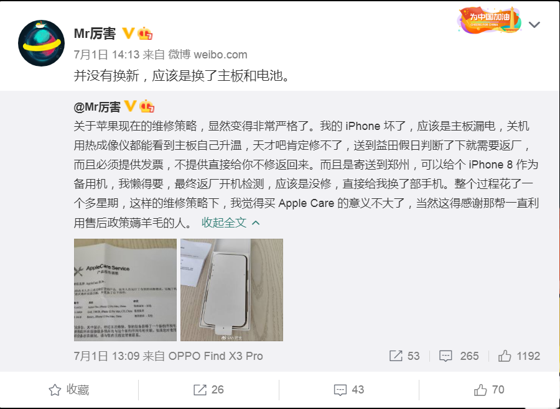Image resolution: width=560 pixels, height=409 pixels.
Task: Repost this post with 26 shares
Action: 209,390
